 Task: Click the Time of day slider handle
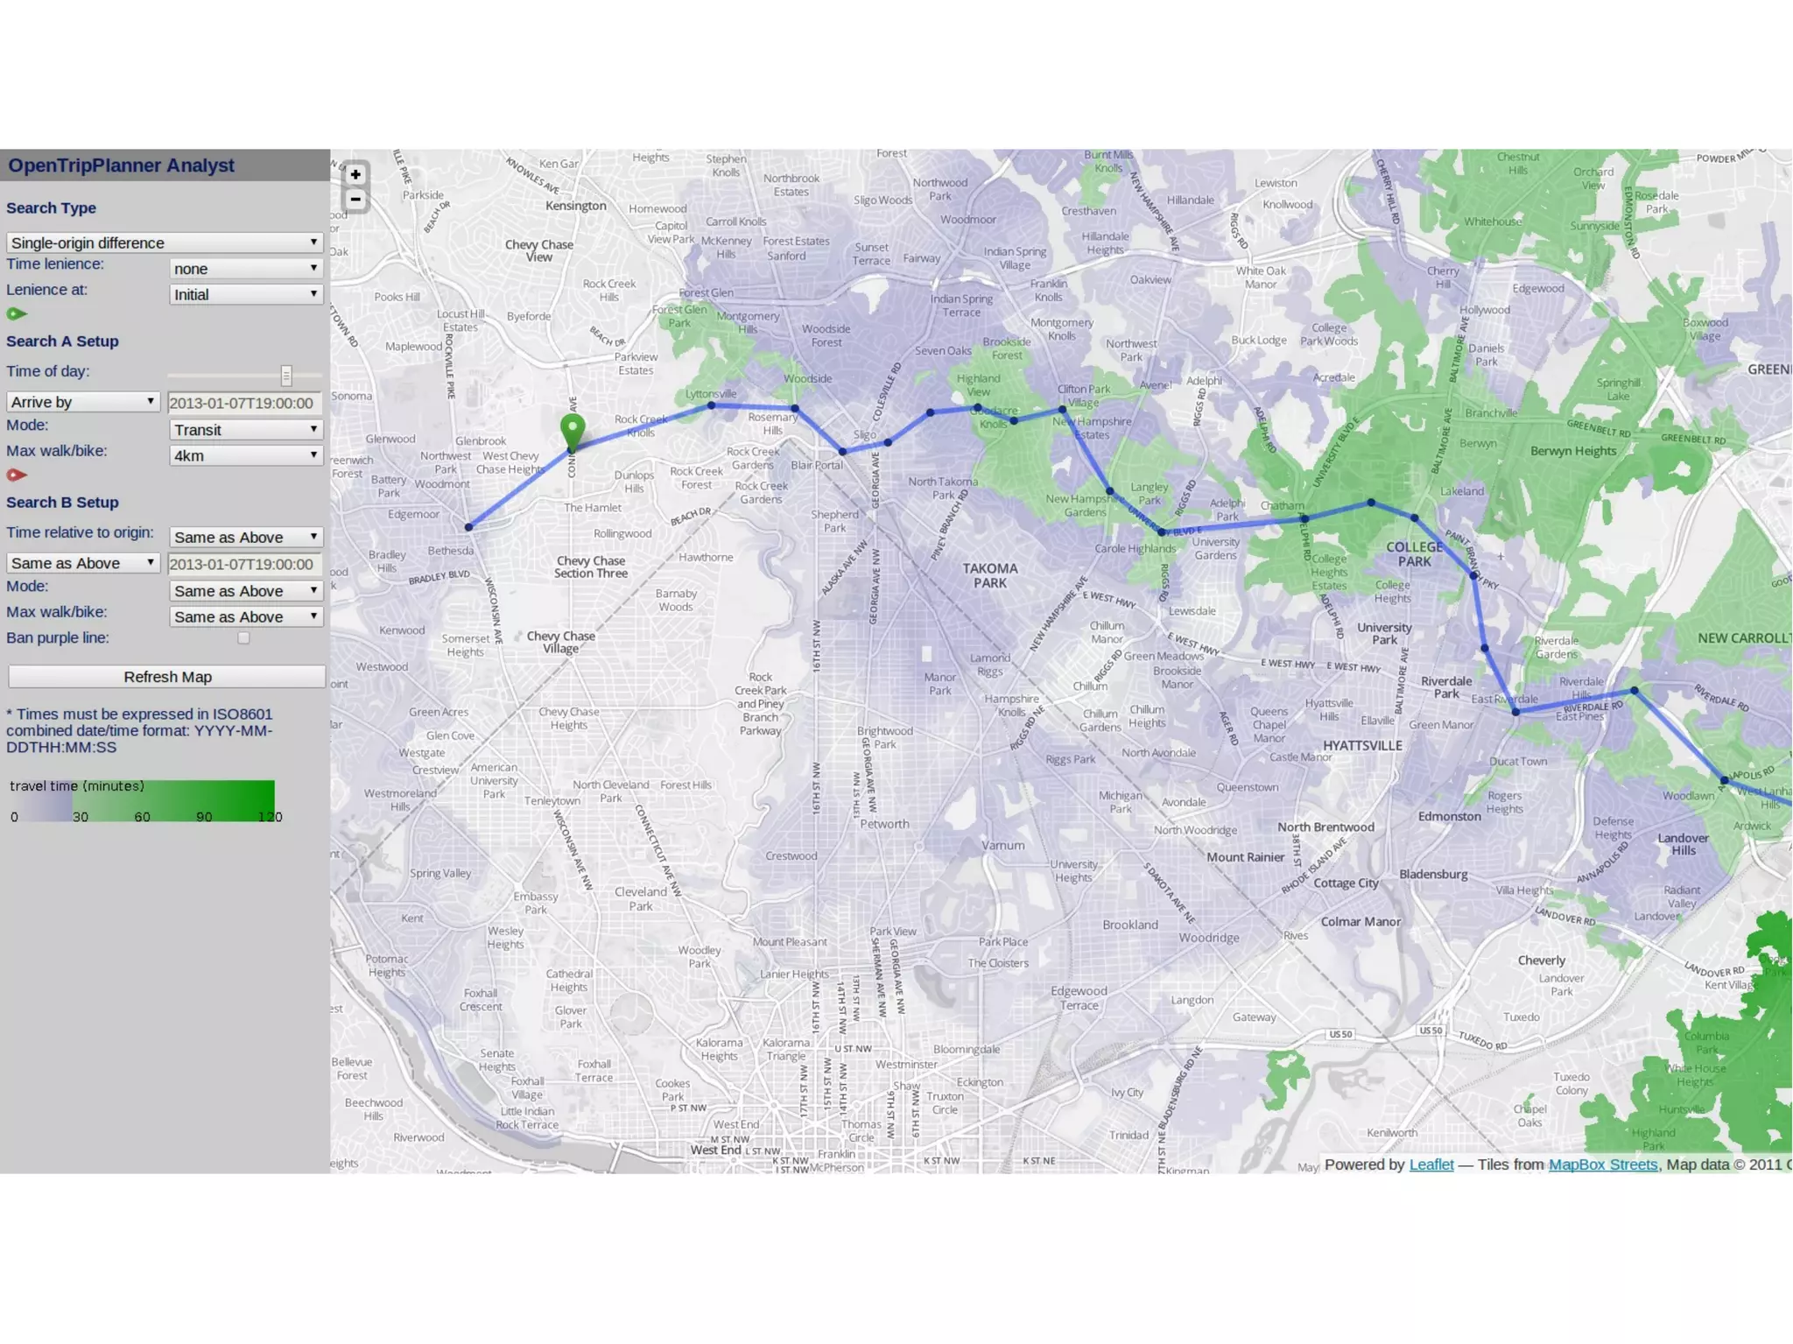(x=286, y=376)
